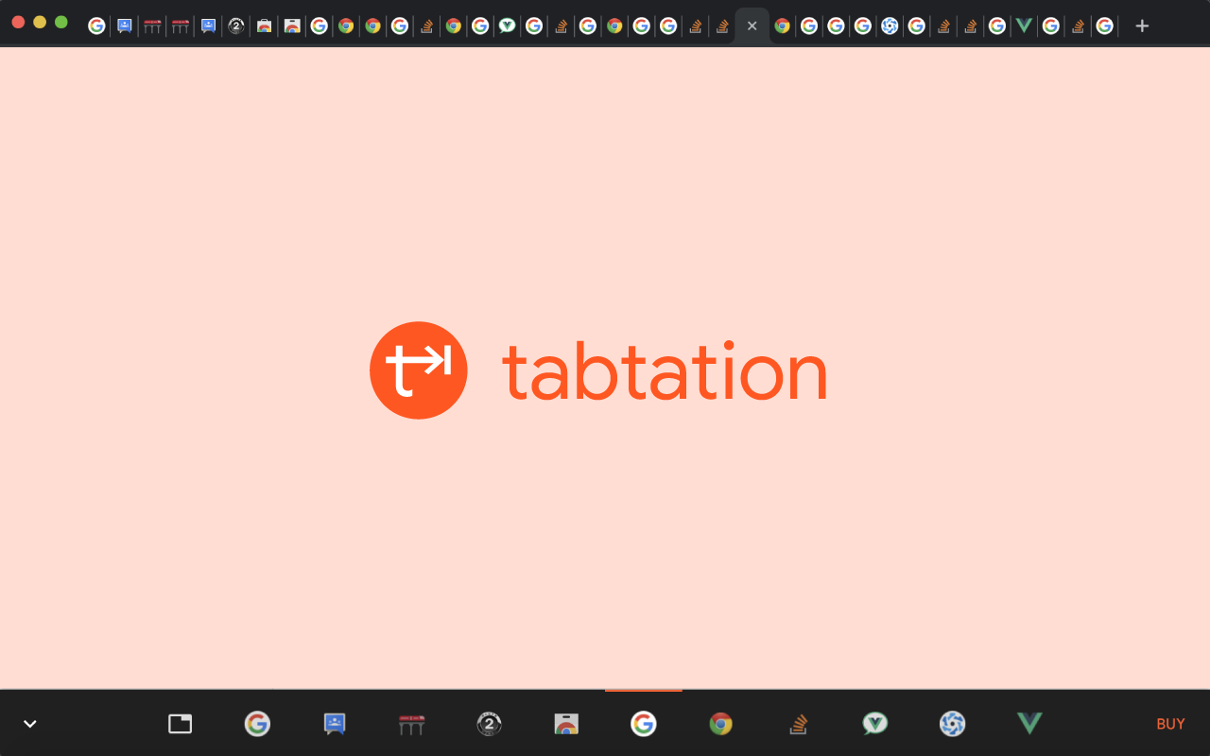
Task: Click the folder icon in the bottom bar
Action: (x=180, y=724)
